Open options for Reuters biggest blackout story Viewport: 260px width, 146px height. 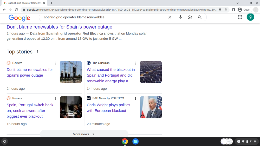55,98
